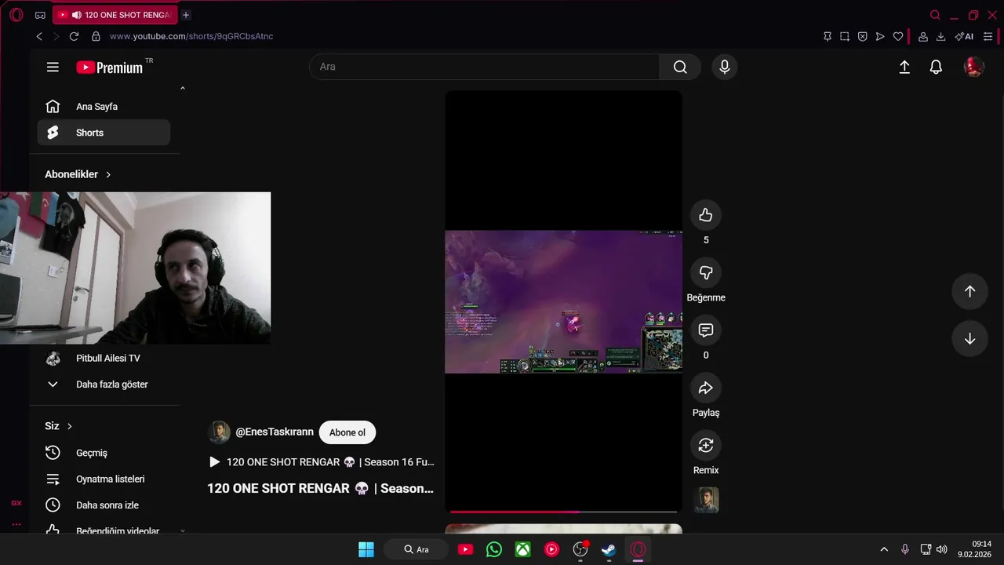This screenshot has height=565, width=1004.
Task: Click the search magnifier button
Action: tap(680, 67)
